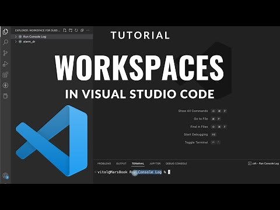Open Explorer more actions ellipsis menu
This screenshot has width=280, height=210.
[88, 30]
